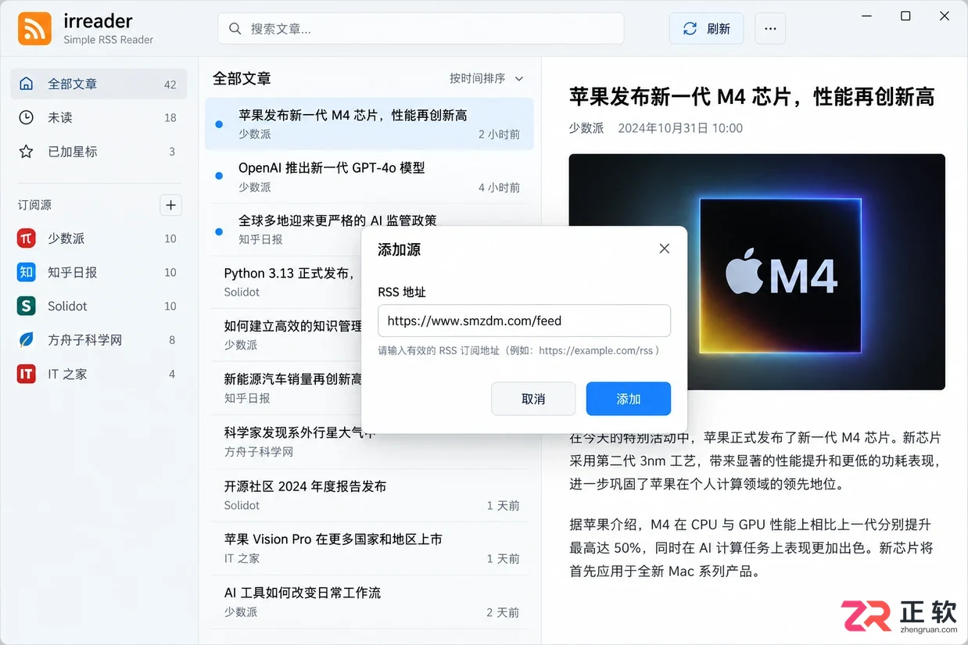Open article Python 3.13 正式发布
Viewport: 968px width, 645px height.
(287, 281)
